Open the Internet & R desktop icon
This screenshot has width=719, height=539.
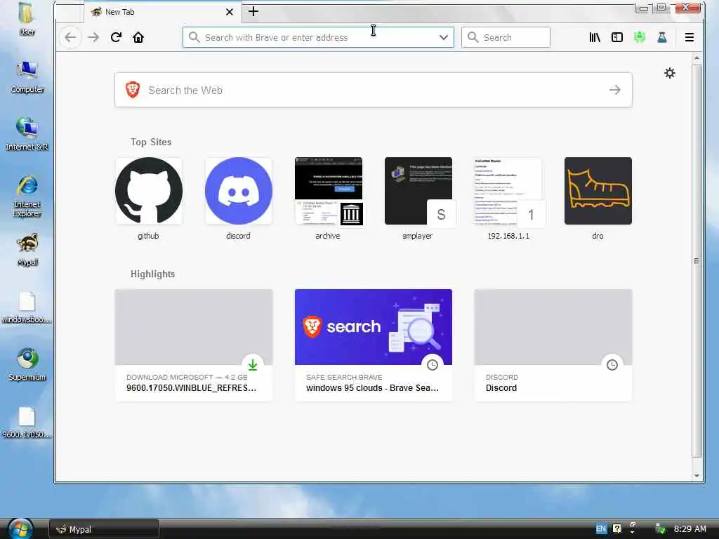pyautogui.click(x=27, y=134)
